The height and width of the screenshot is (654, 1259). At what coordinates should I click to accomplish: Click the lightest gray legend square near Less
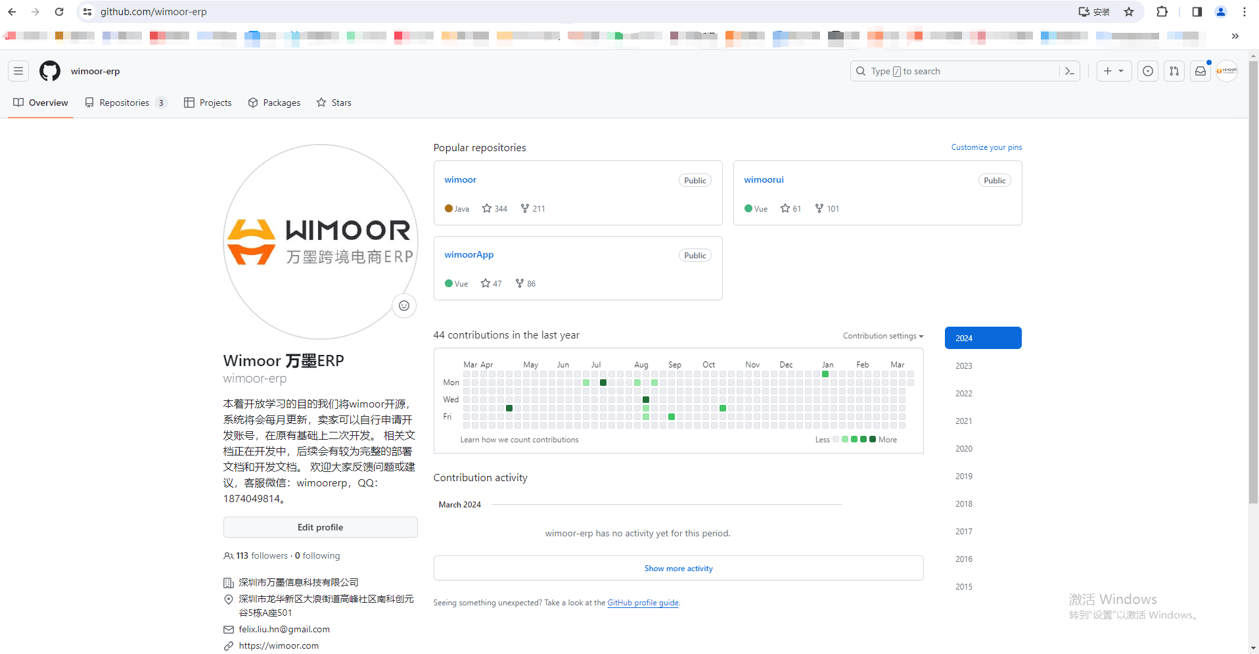tap(836, 439)
